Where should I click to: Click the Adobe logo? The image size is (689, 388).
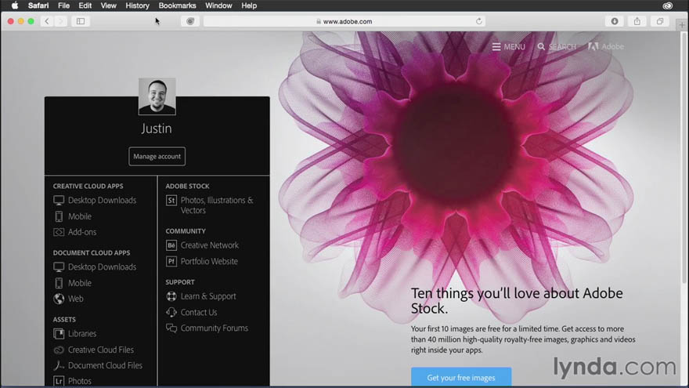point(606,46)
